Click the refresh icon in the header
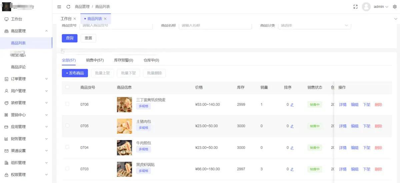 point(68,7)
